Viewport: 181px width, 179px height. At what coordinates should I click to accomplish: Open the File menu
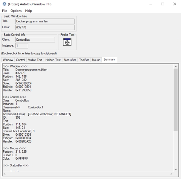(4, 11)
